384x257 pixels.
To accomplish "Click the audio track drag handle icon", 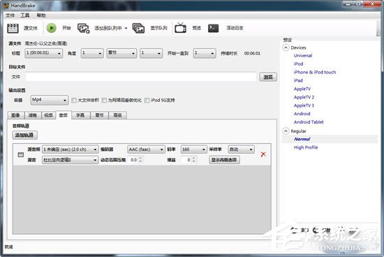I will click(21, 154).
